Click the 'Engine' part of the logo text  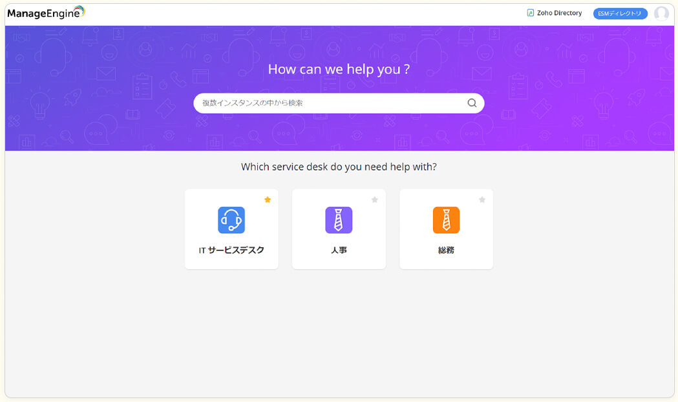tap(65, 14)
